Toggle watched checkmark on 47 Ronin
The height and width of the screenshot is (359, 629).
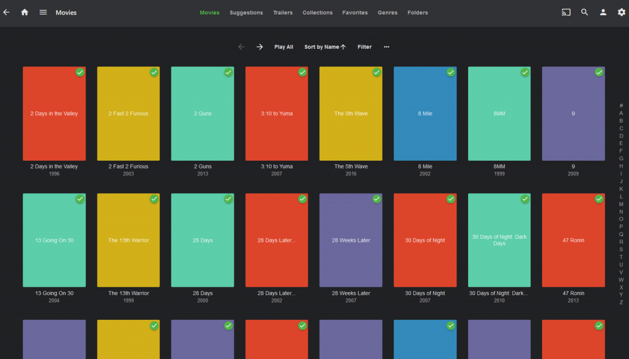(599, 199)
